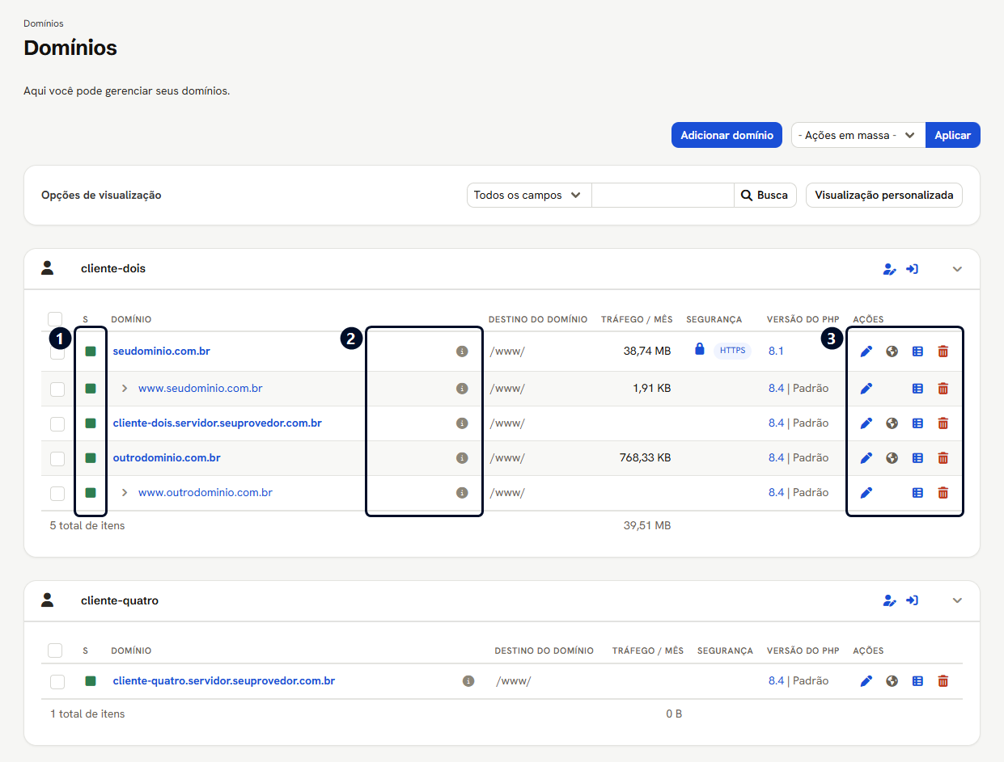The width and height of the screenshot is (1004, 762).
Task: Edit www.seudominio.com.br with the pencil icon
Action: point(866,389)
